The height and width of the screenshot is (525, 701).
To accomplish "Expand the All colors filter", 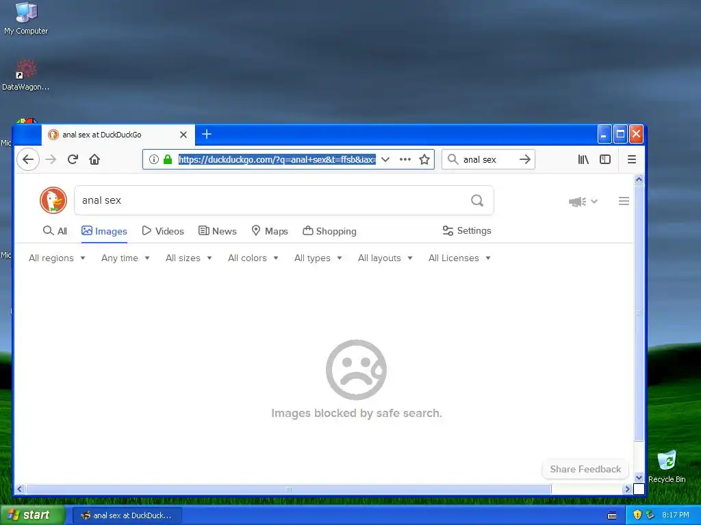I will coord(253,258).
